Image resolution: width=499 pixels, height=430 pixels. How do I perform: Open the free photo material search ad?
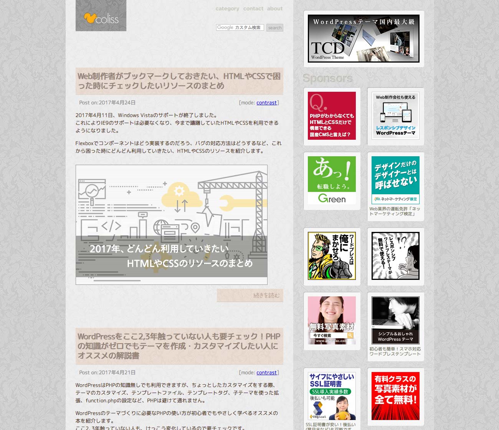pos(332,320)
